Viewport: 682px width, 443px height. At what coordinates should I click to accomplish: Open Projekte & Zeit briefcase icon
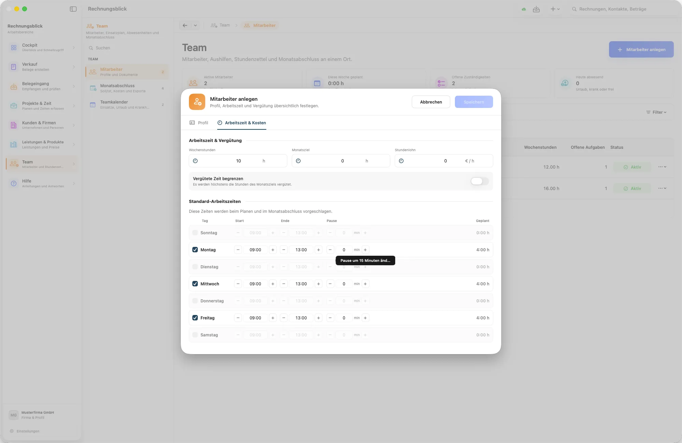pos(14,106)
